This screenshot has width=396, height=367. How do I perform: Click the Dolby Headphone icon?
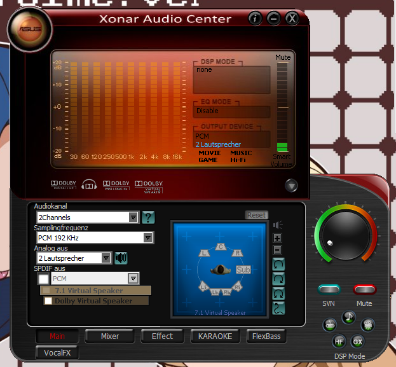(89, 184)
